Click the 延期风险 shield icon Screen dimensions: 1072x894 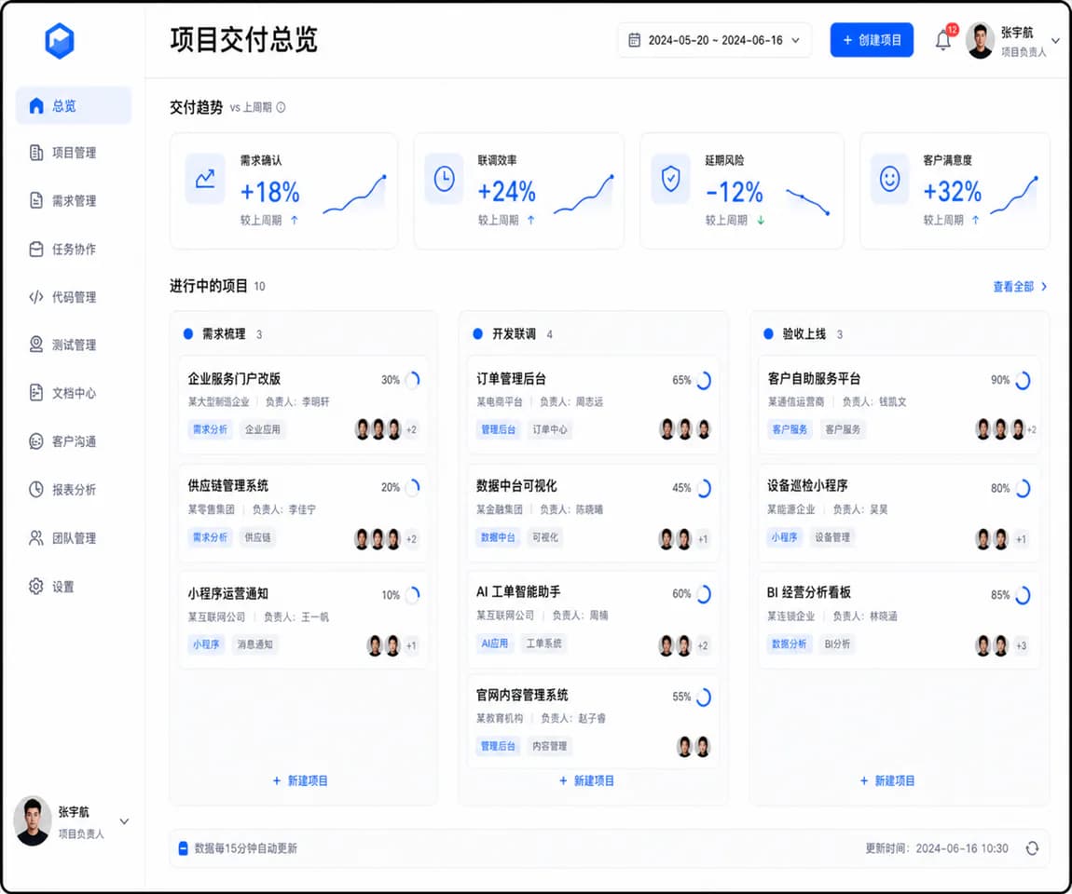tap(670, 179)
